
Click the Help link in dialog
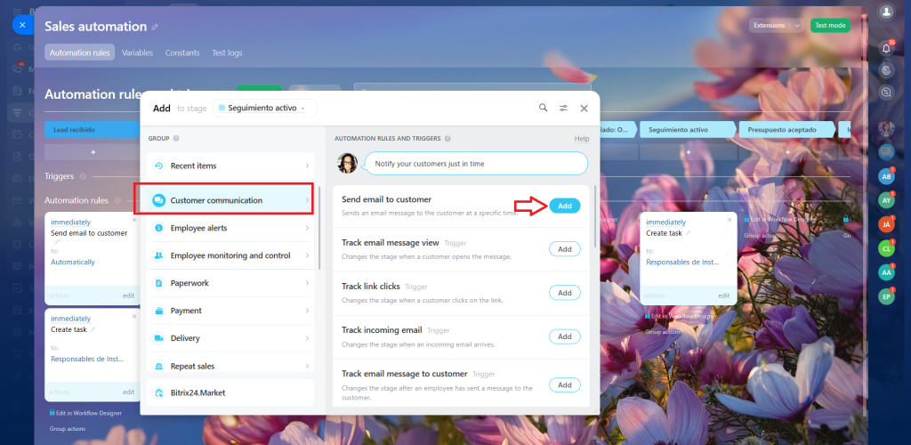point(582,139)
